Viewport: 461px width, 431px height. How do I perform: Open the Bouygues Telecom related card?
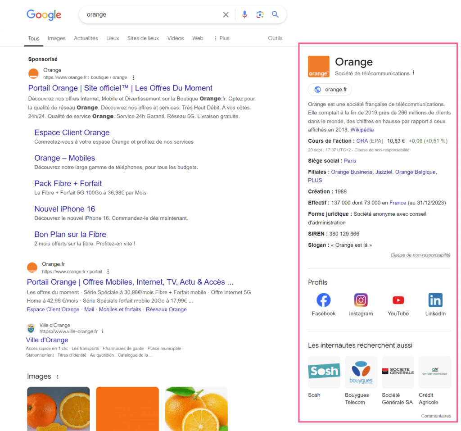coord(361,380)
